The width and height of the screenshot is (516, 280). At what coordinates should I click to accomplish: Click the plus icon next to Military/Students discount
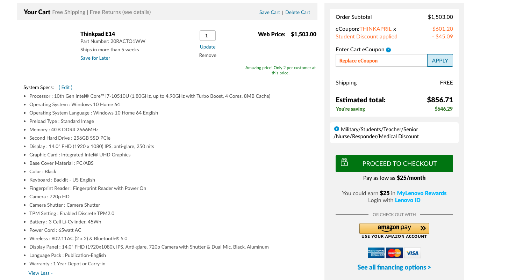pyautogui.click(x=337, y=129)
